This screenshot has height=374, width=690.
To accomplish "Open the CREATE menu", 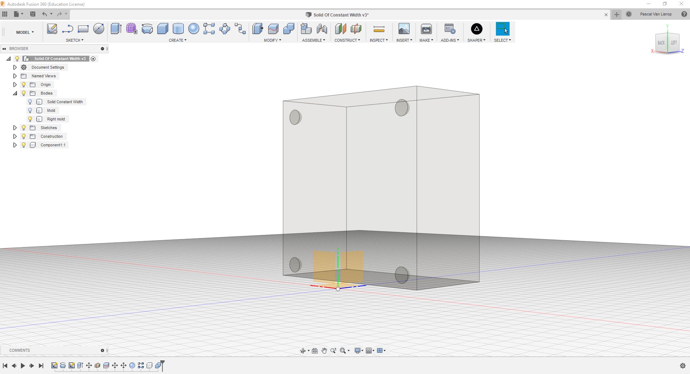I will click(178, 40).
